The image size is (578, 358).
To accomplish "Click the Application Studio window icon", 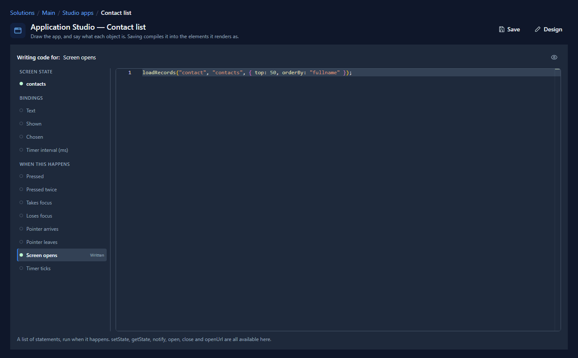I will [18, 31].
